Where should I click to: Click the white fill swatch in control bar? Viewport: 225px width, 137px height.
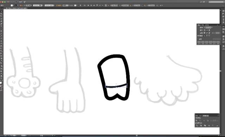[x=12, y=6]
